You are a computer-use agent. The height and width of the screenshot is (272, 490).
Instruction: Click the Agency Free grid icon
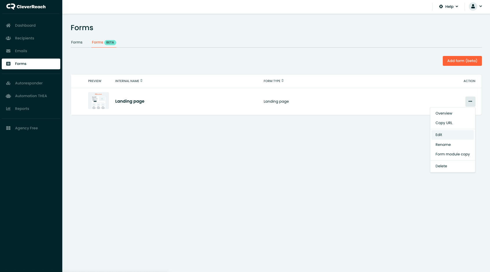pyautogui.click(x=8, y=128)
